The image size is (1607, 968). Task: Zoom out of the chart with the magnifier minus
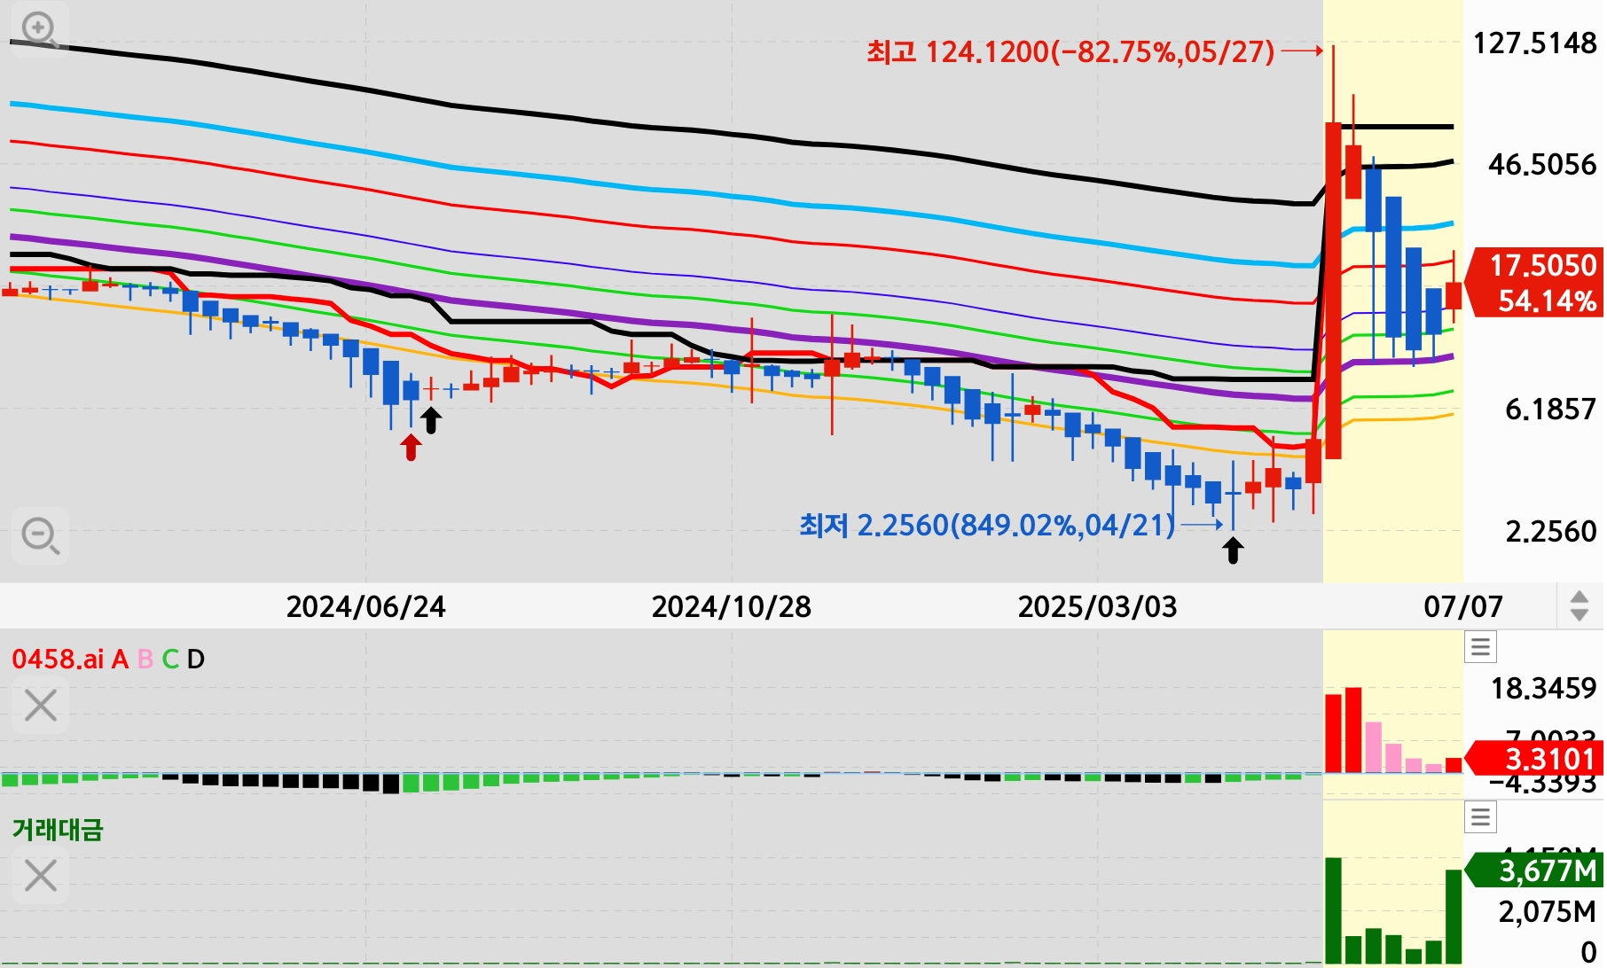[x=40, y=535]
